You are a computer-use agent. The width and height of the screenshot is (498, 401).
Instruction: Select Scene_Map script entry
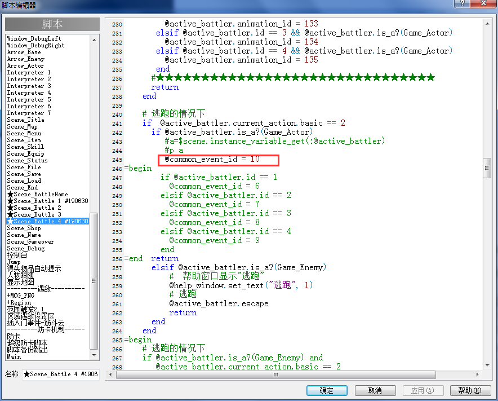(x=22, y=126)
